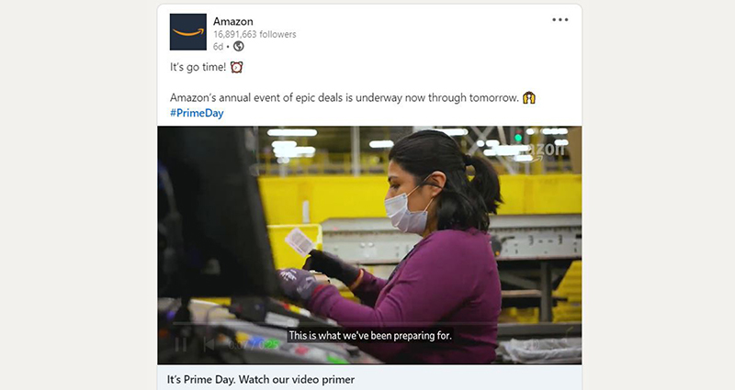735x390 pixels.
Task: Click the 'It's go time!' post text
Action: pyautogui.click(x=198, y=67)
